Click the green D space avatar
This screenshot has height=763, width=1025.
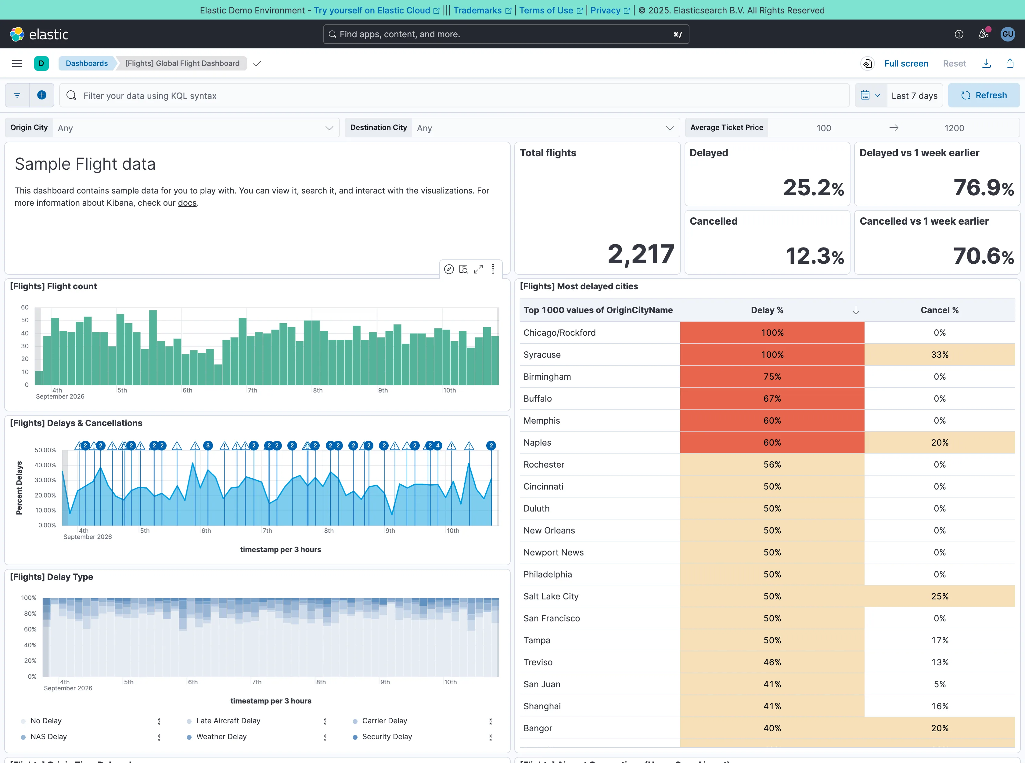point(41,63)
